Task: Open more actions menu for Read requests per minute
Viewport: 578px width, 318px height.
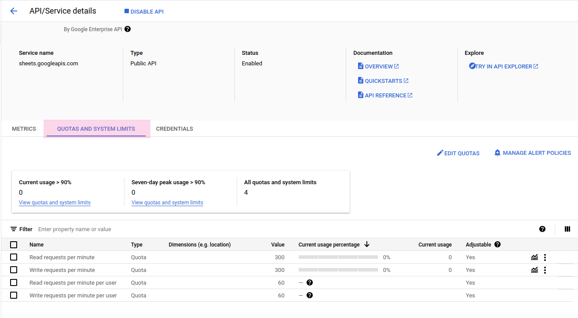Action: point(545,257)
